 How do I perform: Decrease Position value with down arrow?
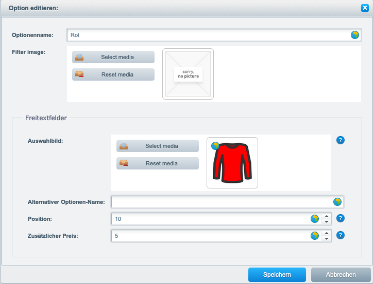pyautogui.click(x=326, y=222)
